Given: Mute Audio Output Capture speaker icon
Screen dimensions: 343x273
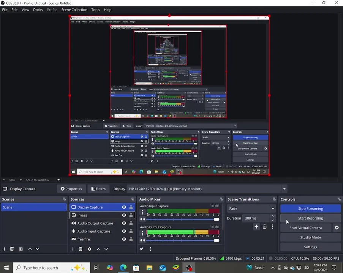Looking at the screenshot, I should coord(142,240).
